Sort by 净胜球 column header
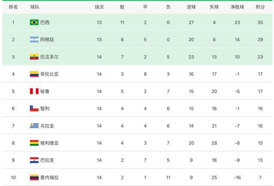Screen dimensions: 274x186 (x=237, y=7)
